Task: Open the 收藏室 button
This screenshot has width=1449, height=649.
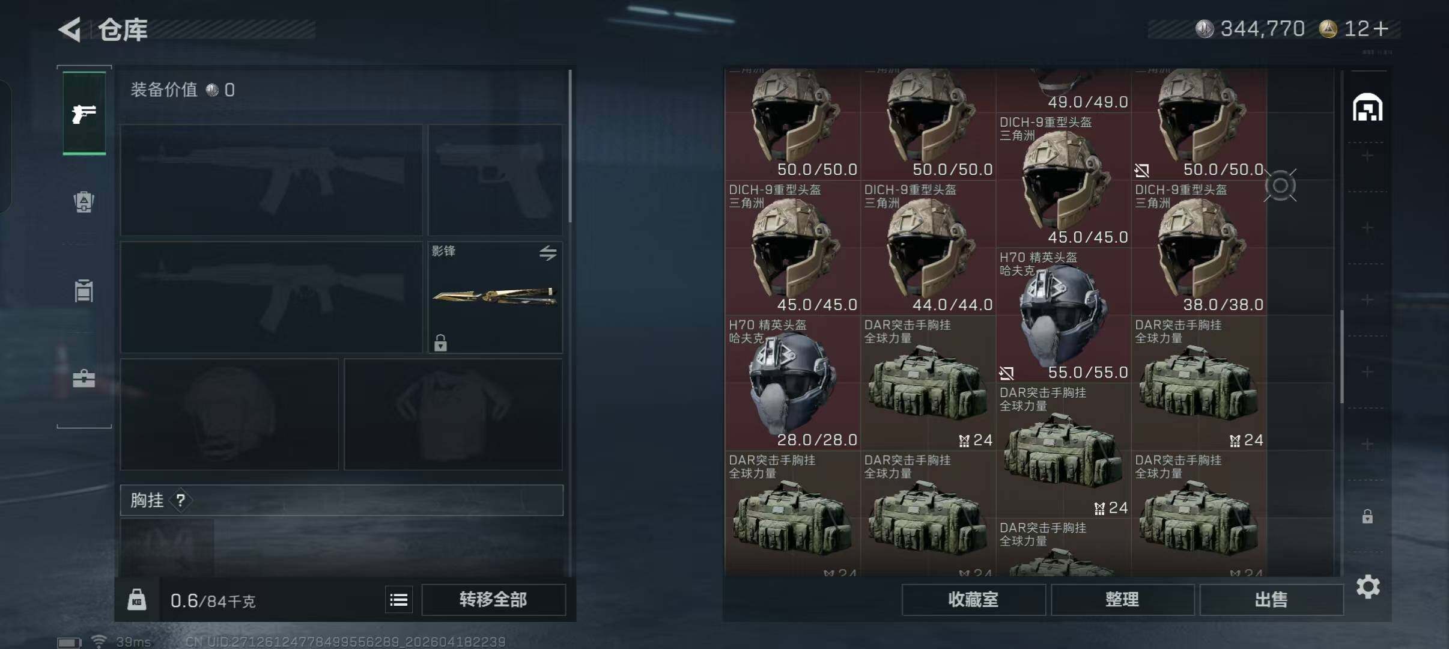Action: 973,600
